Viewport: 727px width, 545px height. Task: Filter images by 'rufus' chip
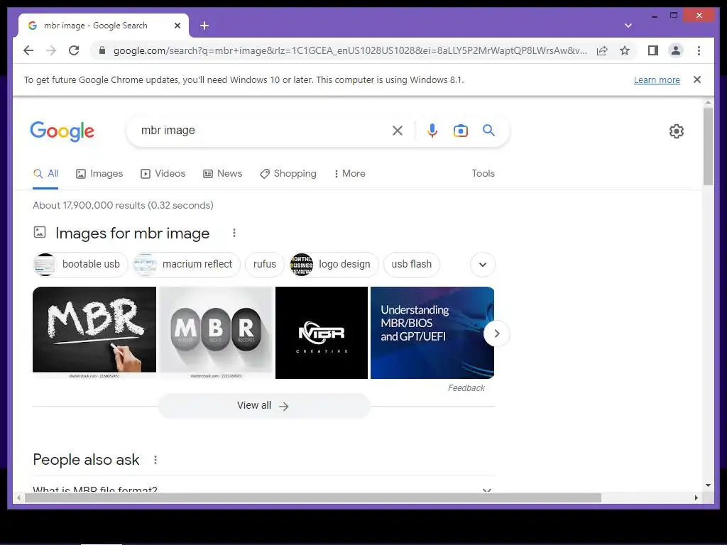pos(265,265)
